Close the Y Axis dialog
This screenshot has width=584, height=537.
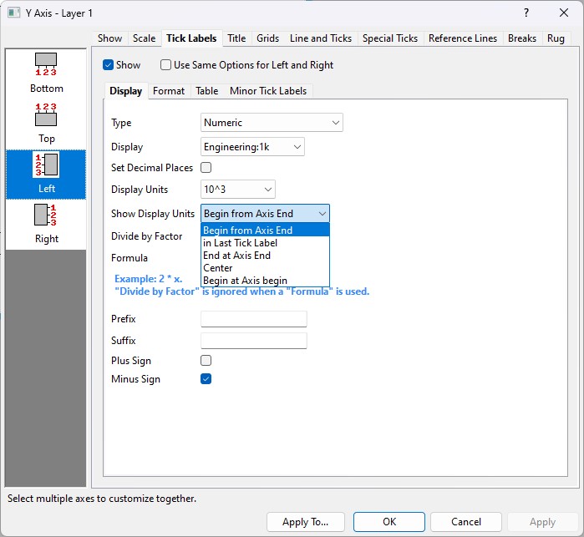coord(563,13)
